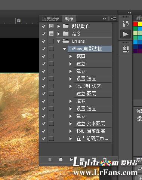The image size is (142, 180).
Task: Pick the pale yellow-green swatch
Action: [135, 33]
